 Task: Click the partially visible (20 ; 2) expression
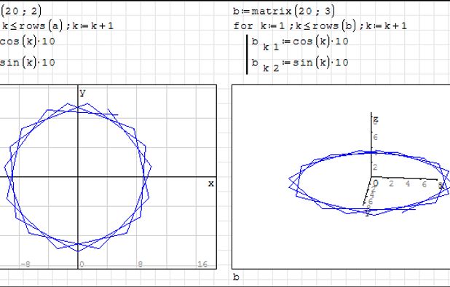[x=22, y=11]
